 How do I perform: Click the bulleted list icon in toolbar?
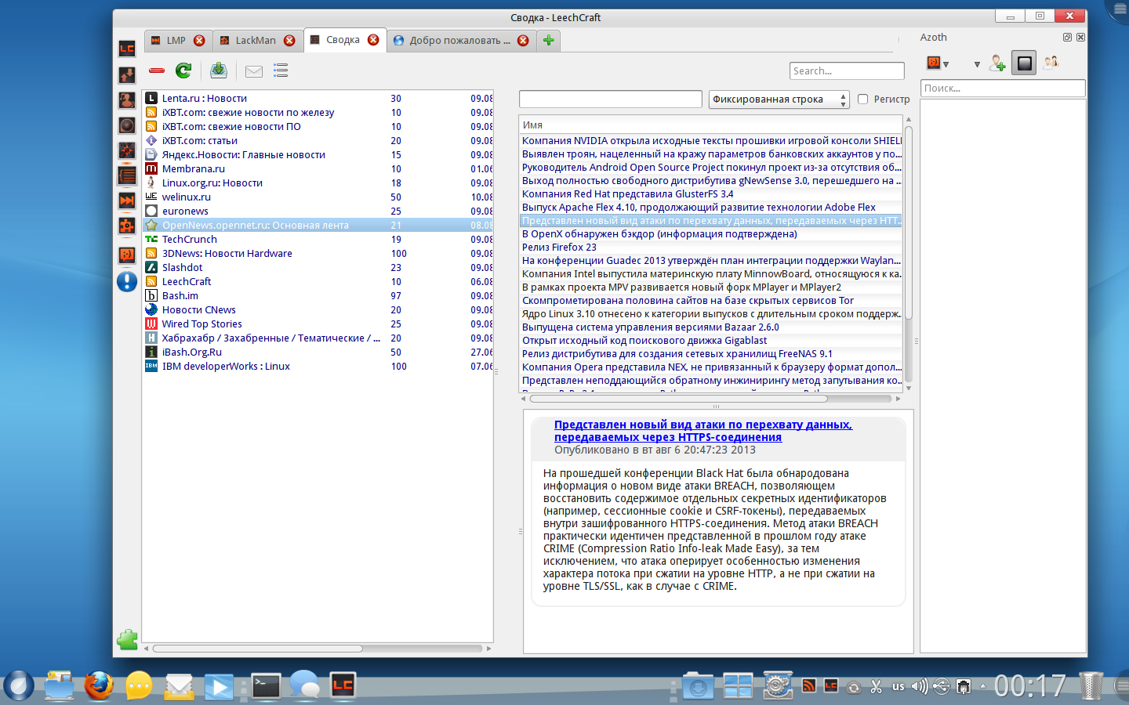[x=281, y=71]
